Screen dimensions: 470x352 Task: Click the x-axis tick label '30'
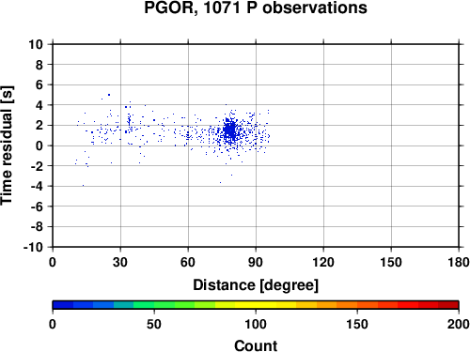click(x=120, y=262)
